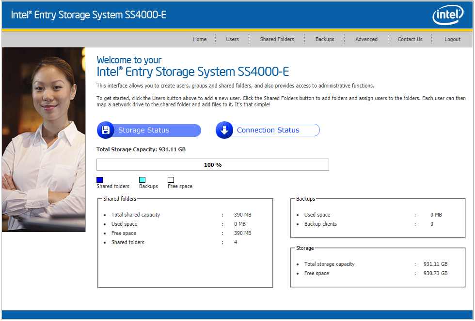This screenshot has width=475, height=321.
Task: Click the Welcome to your heading
Action: coord(129,60)
